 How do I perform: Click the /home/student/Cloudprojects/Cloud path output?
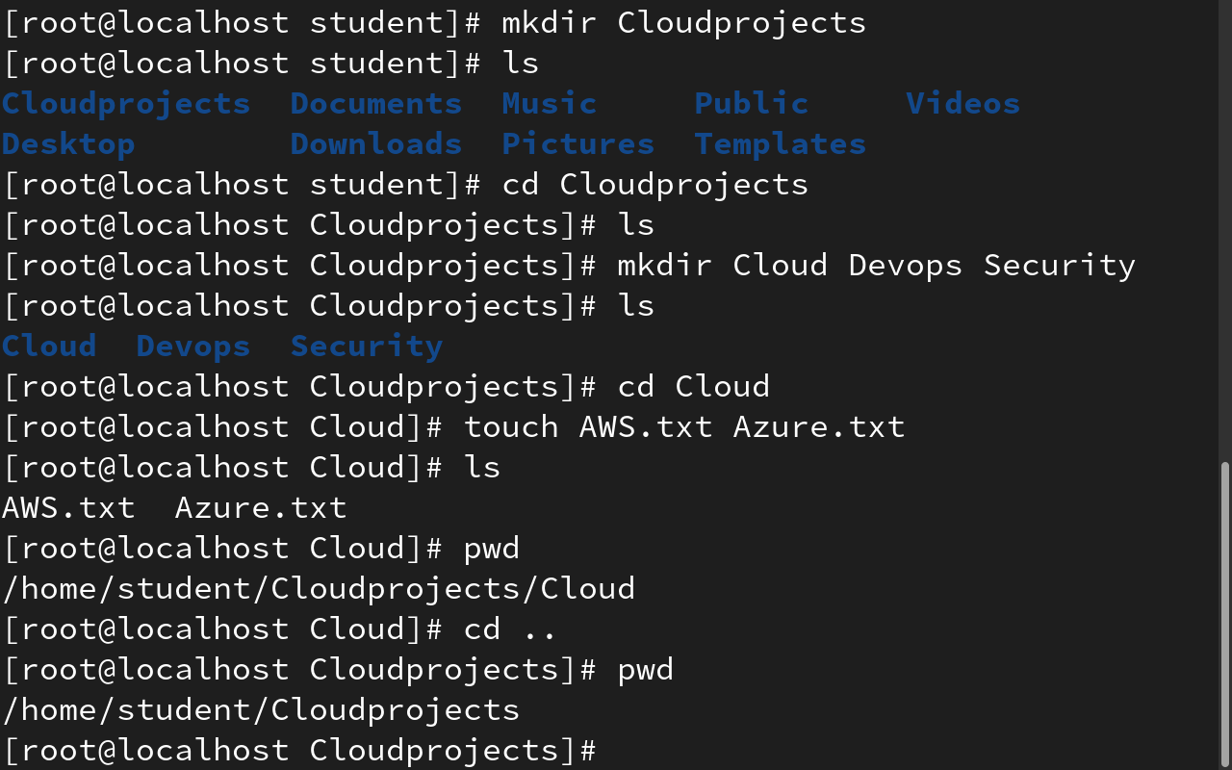tap(319, 589)
